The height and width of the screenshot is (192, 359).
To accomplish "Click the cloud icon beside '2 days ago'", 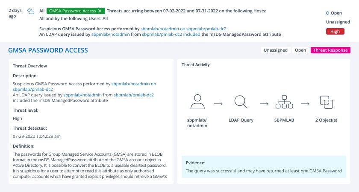I will coord(31,11).
